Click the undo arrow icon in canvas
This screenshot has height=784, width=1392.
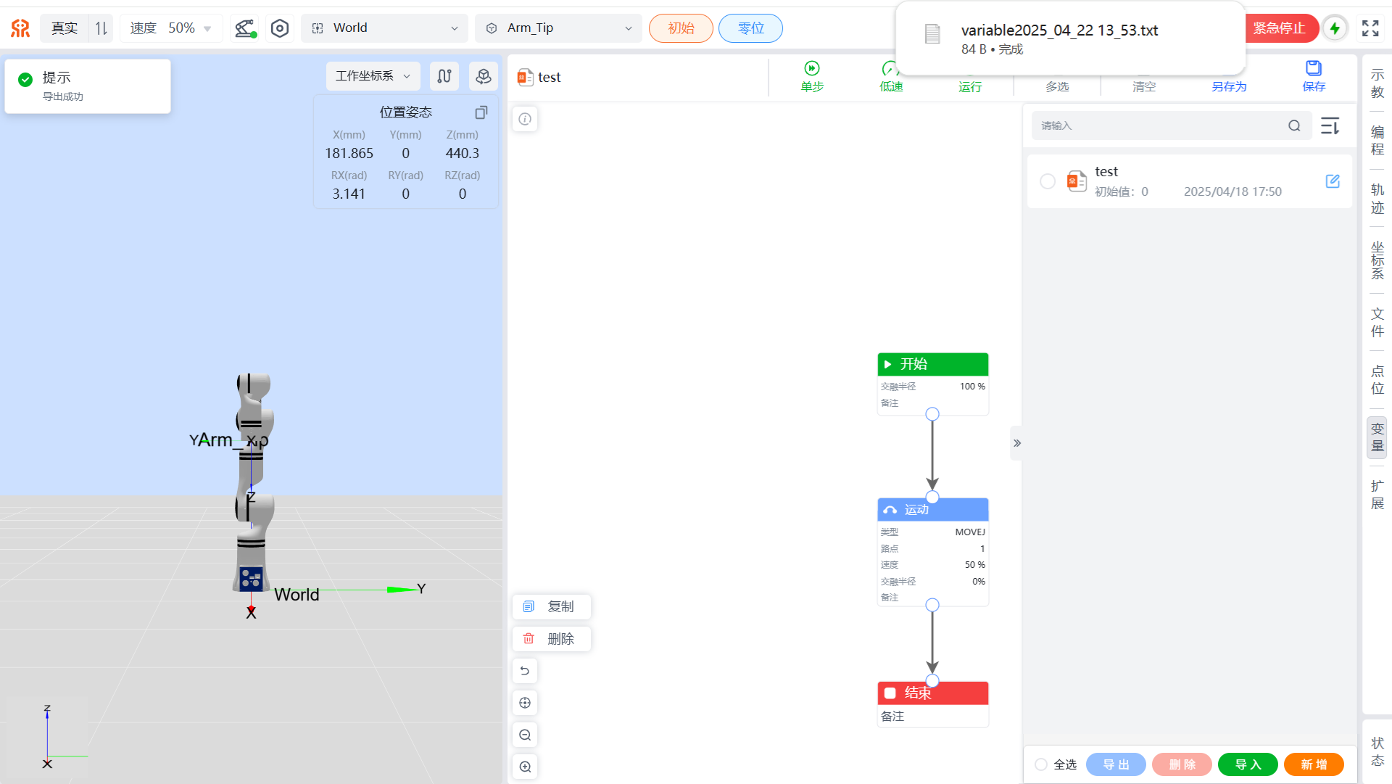click(x=526, y=671)
